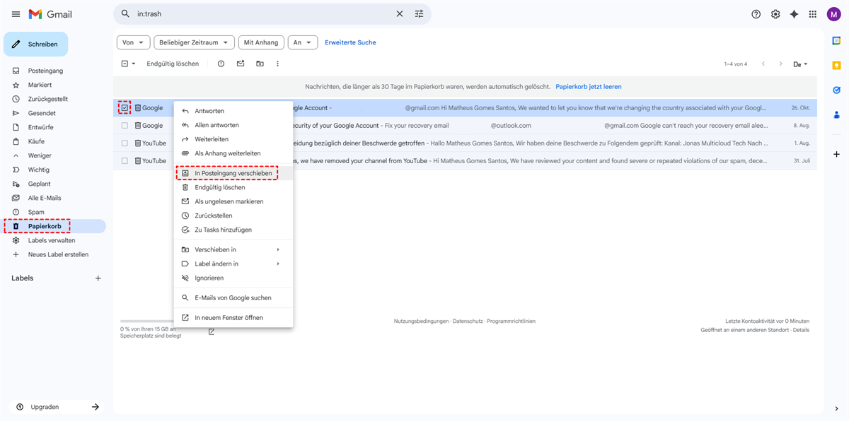
Task: Open the Von filter dropdown
Action: 133,42
